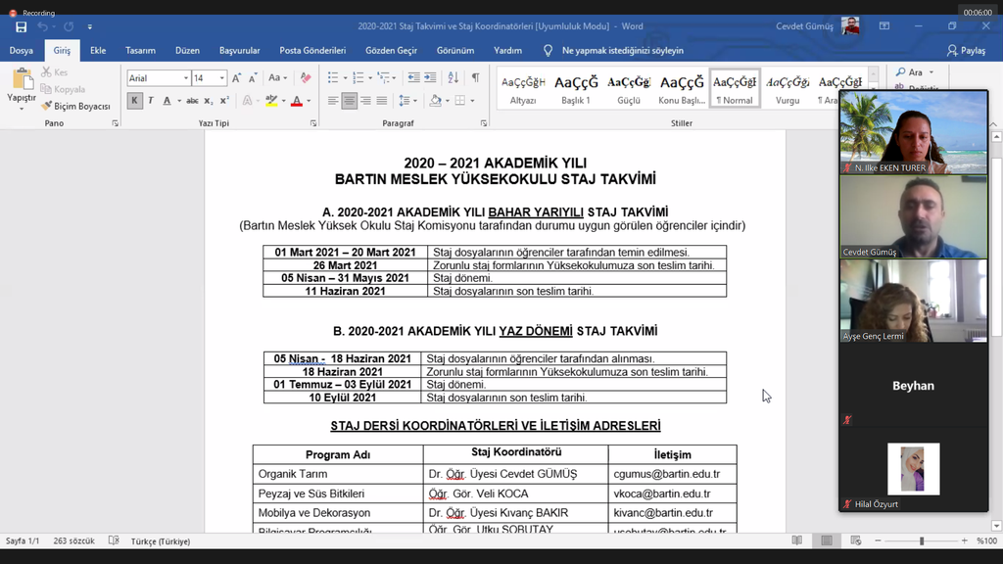The width and height of the screenshot is (1003, 564).
Task: Click Kes (Cut) scissors icon
Action: (46, 72)
